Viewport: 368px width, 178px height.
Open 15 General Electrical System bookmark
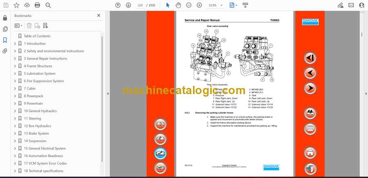45,149
